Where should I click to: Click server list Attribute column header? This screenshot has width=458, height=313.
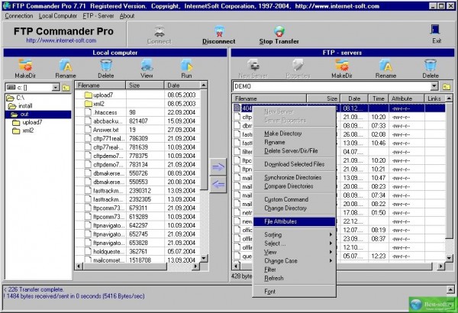click(406, 98)
